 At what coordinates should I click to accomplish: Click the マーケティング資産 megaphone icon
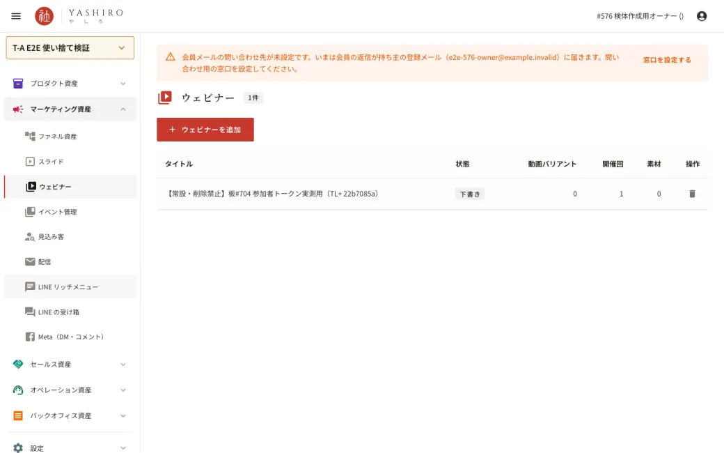[18, 109]
